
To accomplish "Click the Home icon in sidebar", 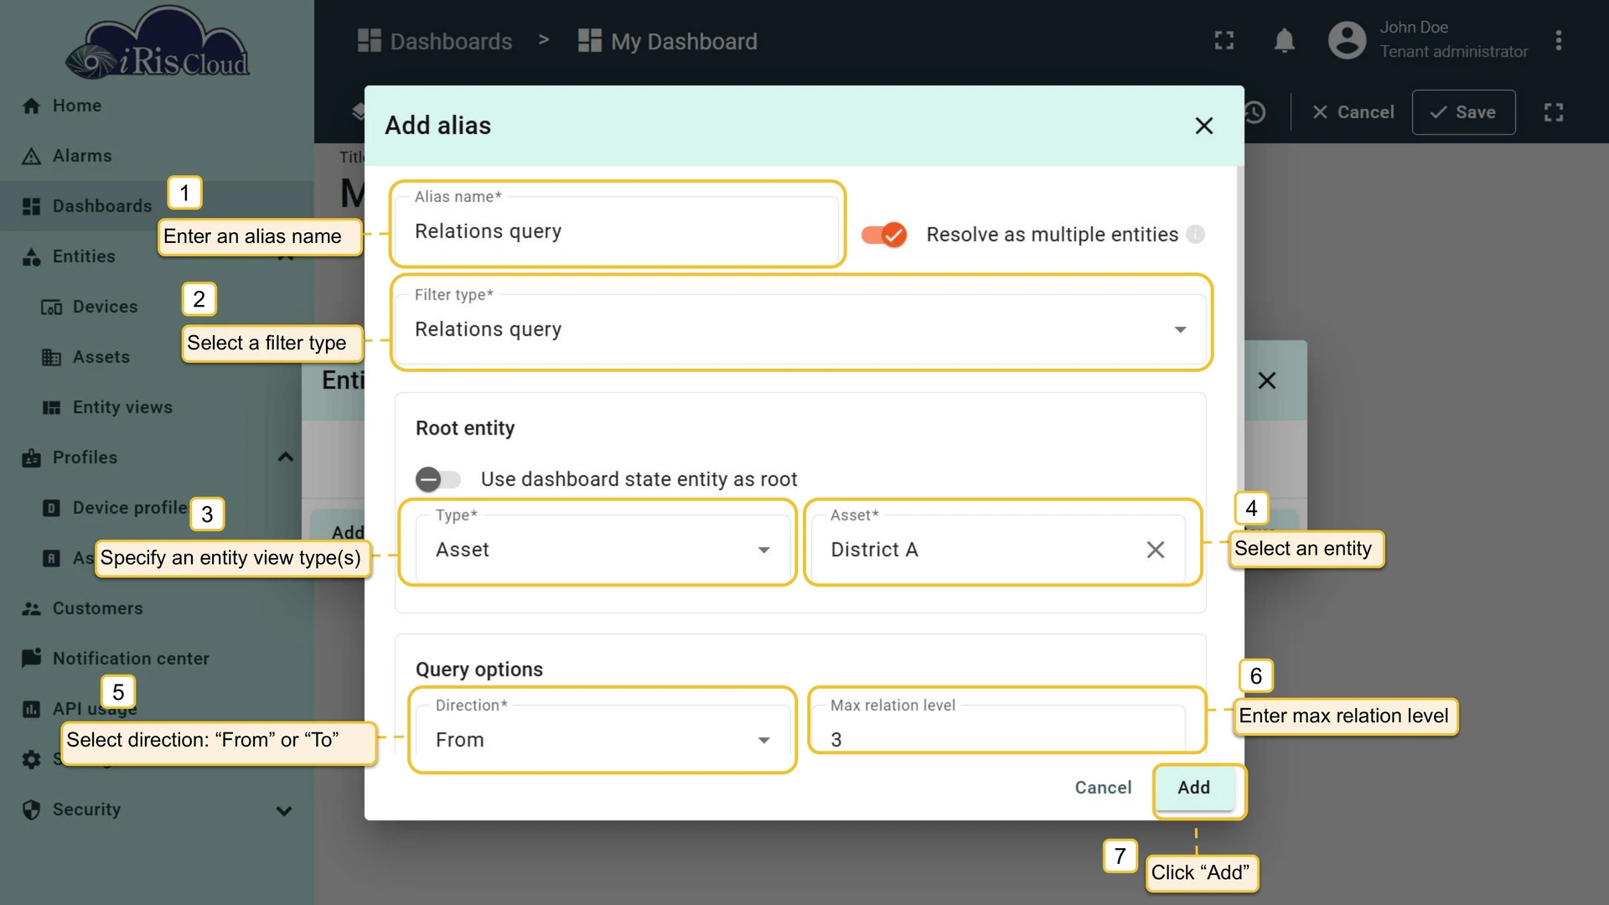I will [31, 106].
